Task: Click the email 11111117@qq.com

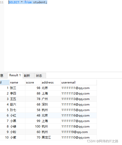Action: pyautogui.click(x=79, y=121)
